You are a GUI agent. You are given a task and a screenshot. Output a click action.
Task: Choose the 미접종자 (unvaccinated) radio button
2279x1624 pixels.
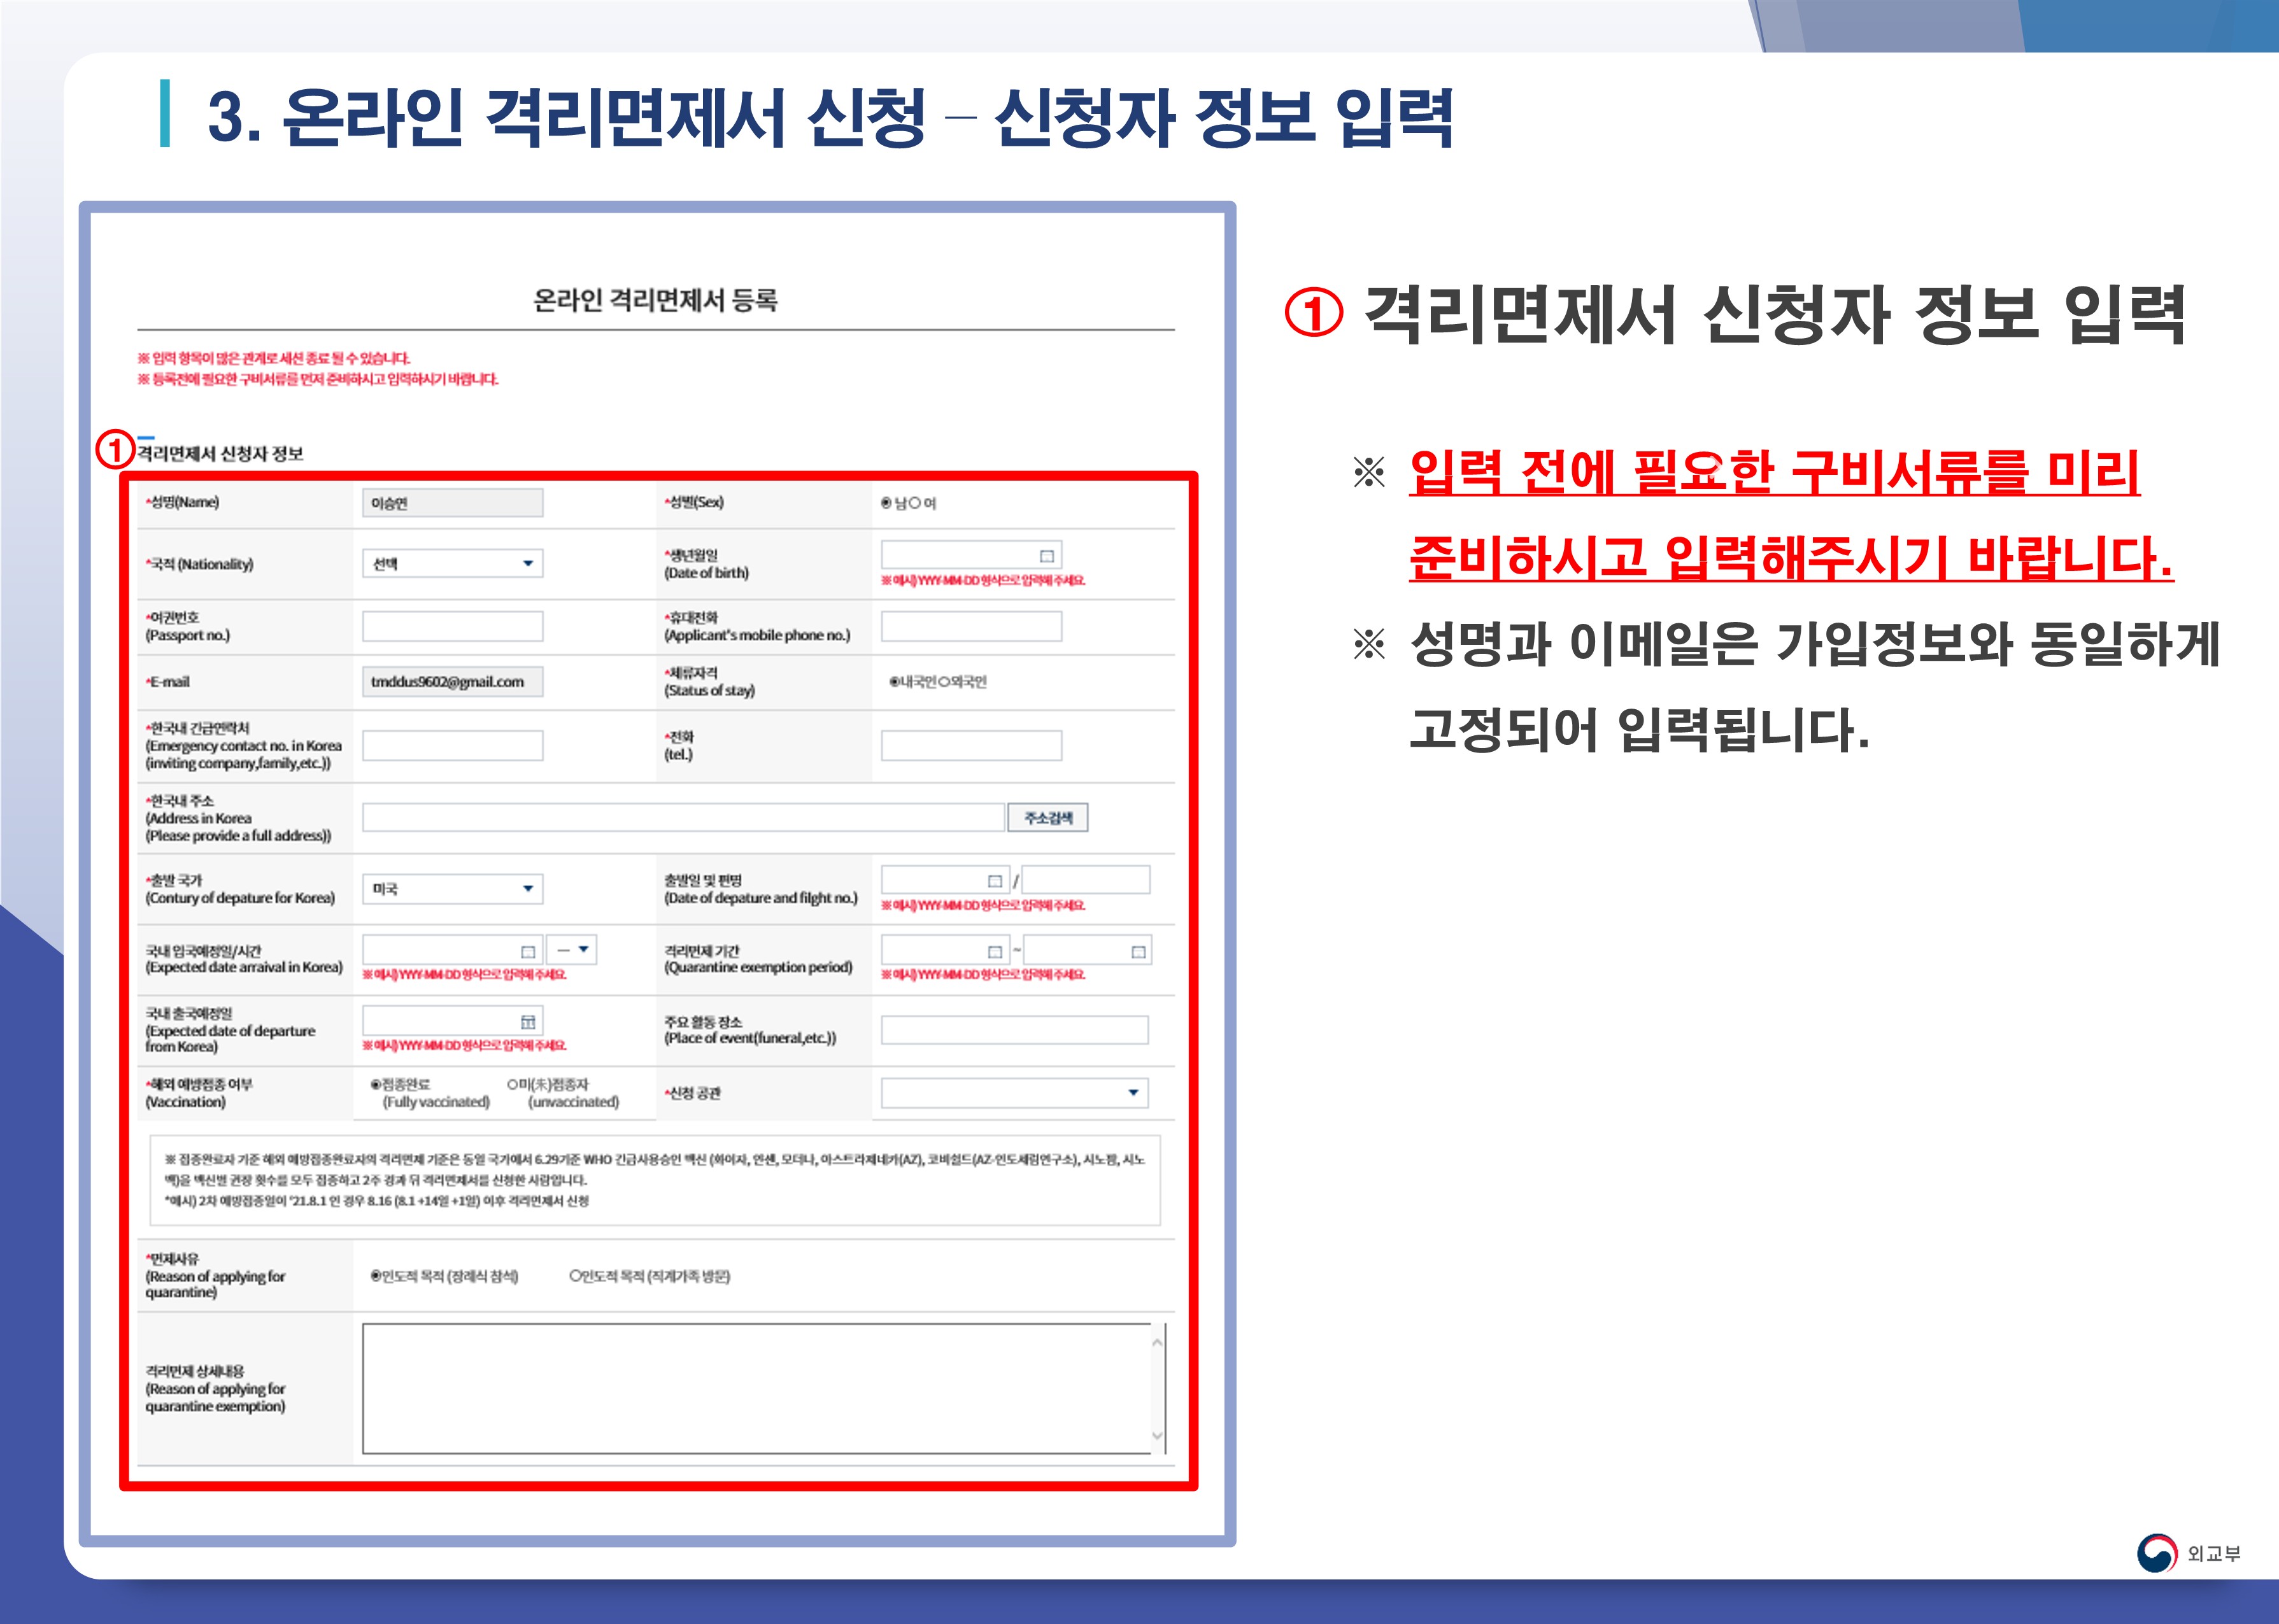(x=513, y=1084)
